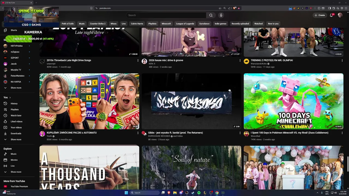This screenshot has height=196, width=349.
Task: Start voice search with microphone icon
Action: pos(221,15)
